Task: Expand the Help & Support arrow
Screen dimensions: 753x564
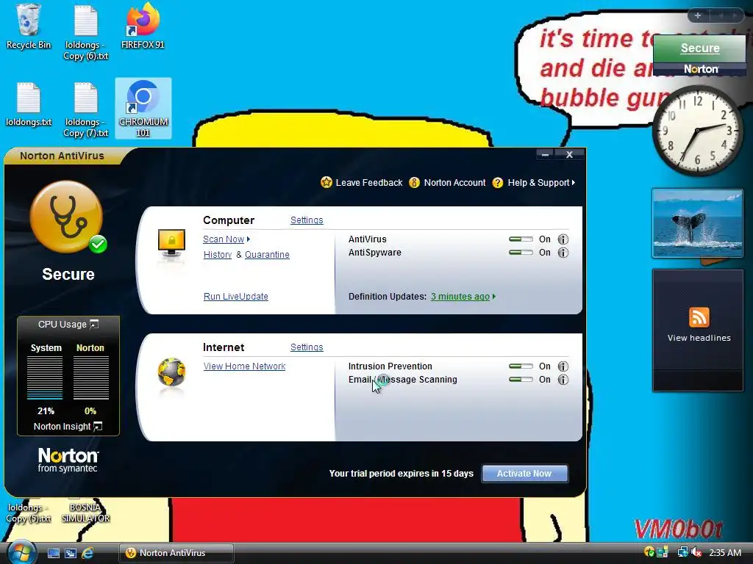Action: pos(574,183)
